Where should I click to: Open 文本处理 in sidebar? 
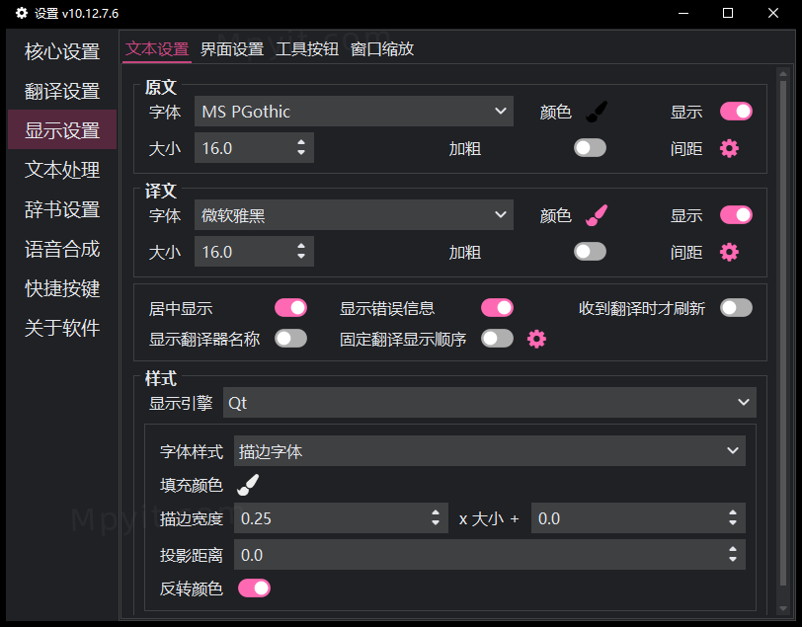(x=62, y=170)
